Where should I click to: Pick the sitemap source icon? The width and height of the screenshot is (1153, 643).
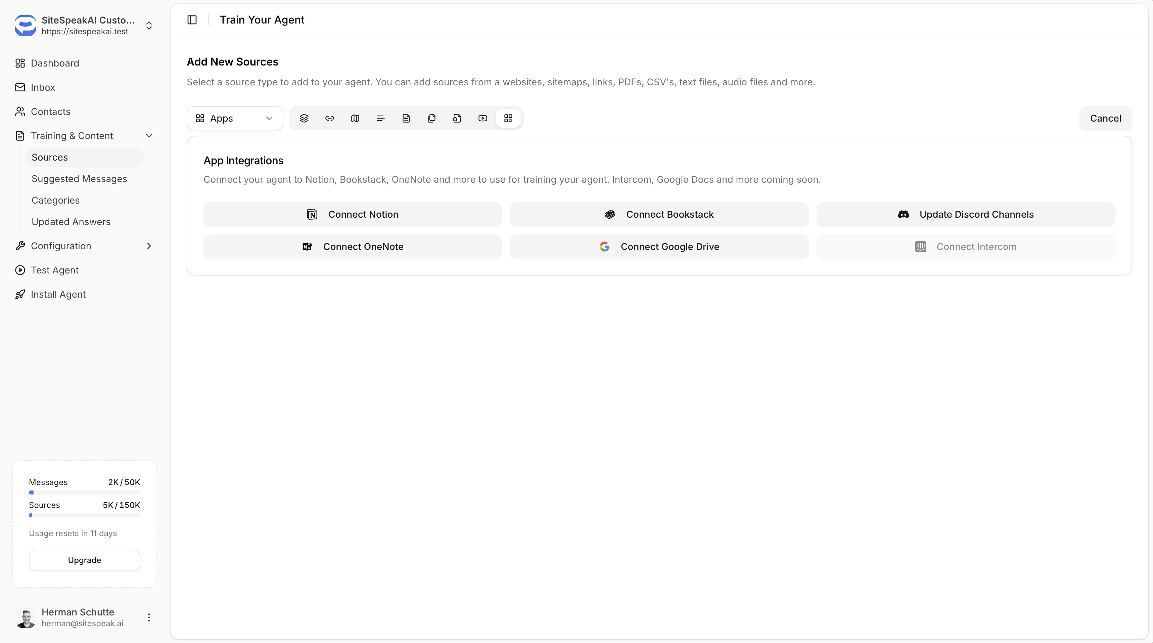[x=355, y=118]
